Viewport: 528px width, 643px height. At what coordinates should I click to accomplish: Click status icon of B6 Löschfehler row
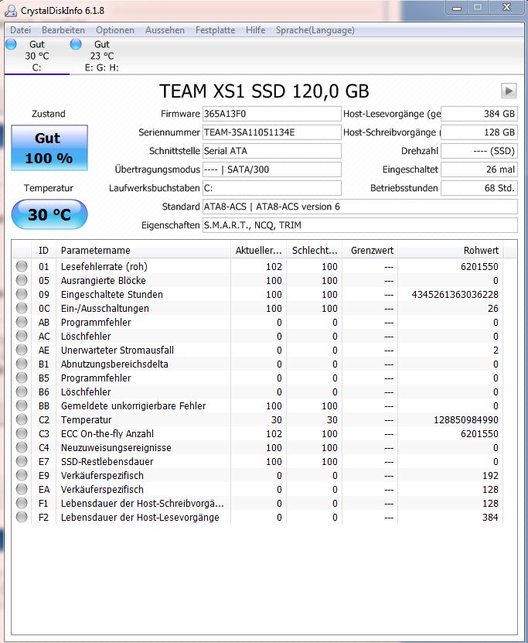pos(22,392)
